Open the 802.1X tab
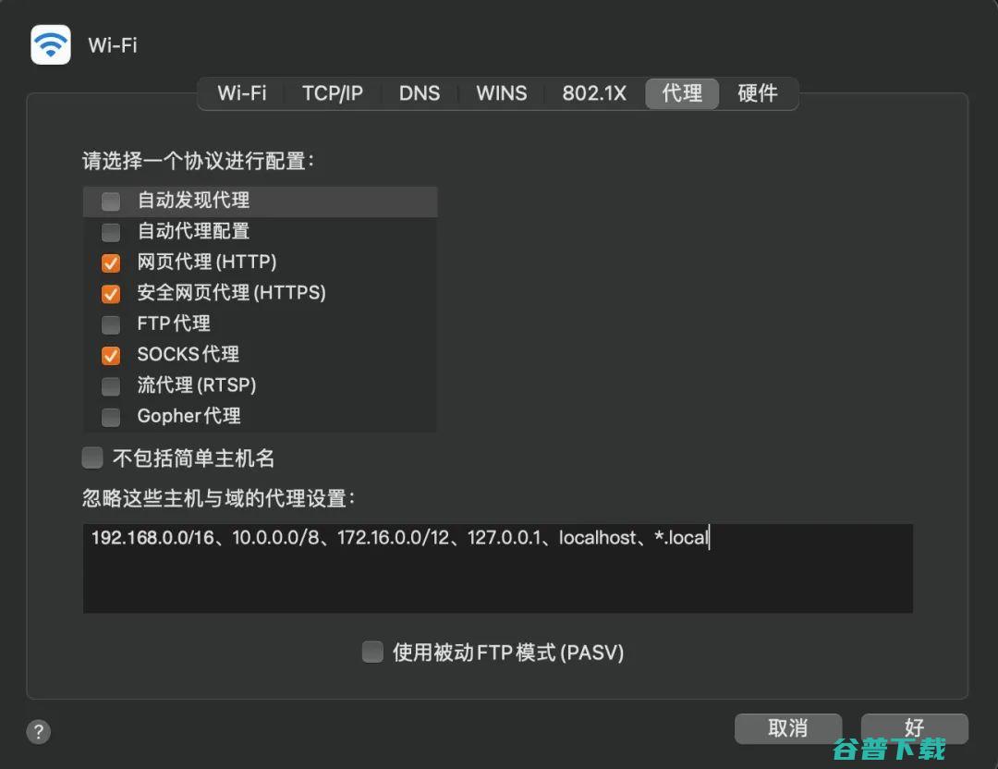Image resolution: width=998 pixels, height=769 pixels. pos(594,93)
